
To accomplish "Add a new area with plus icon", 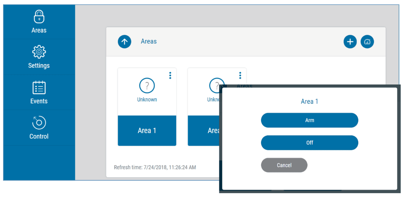I will tap(350, 42).
